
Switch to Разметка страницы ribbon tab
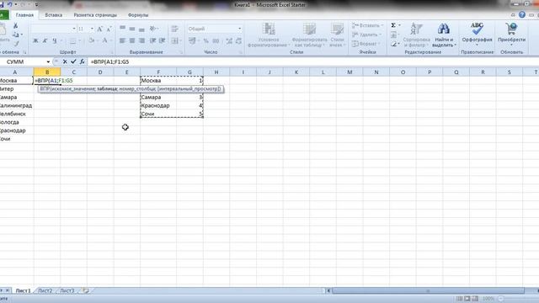coord(95,15)
